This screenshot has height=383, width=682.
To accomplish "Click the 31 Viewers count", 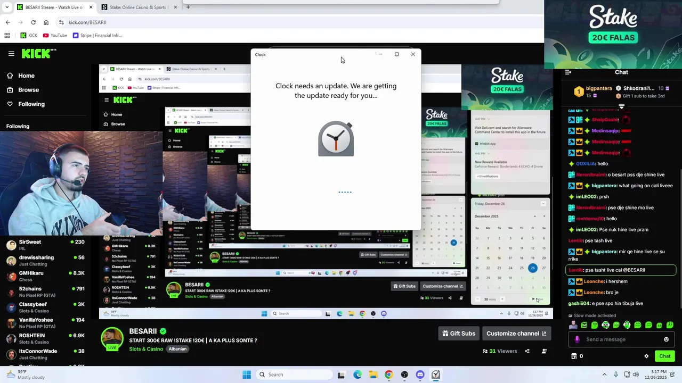I will [500, 351].
